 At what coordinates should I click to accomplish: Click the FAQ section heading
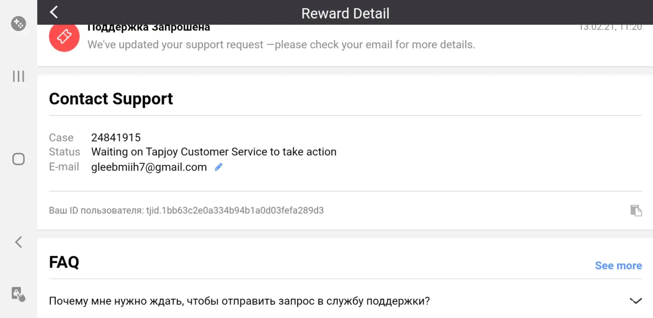[x=64, y=262]
